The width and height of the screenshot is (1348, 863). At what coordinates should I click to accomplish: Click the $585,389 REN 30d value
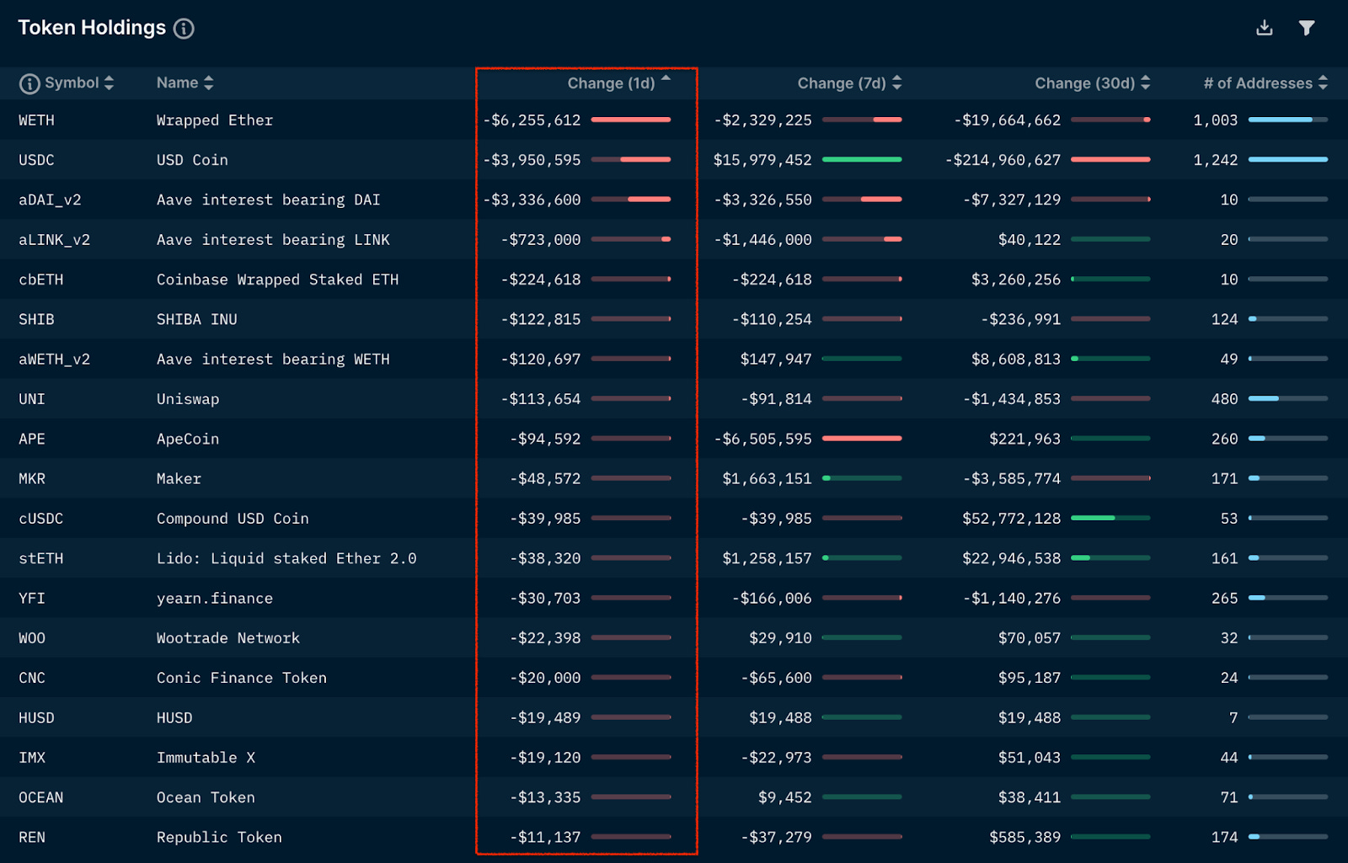pos(1024,837)
